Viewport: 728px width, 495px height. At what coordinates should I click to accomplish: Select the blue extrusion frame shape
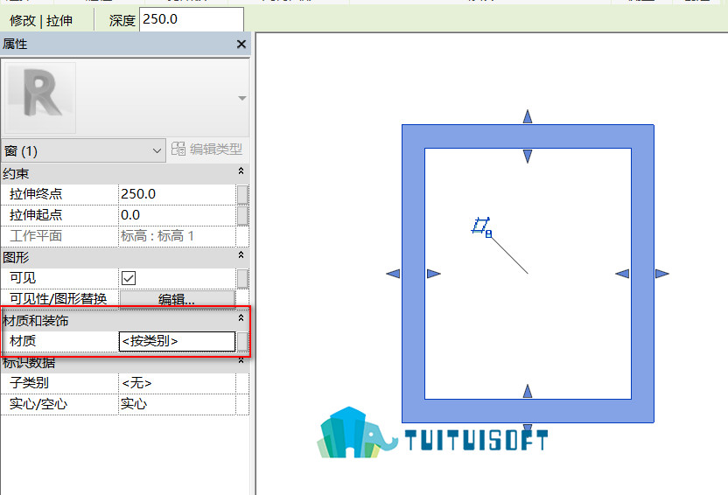coord(413,274)
